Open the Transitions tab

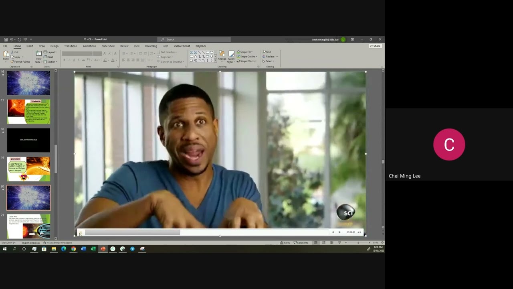coord(71,46)
